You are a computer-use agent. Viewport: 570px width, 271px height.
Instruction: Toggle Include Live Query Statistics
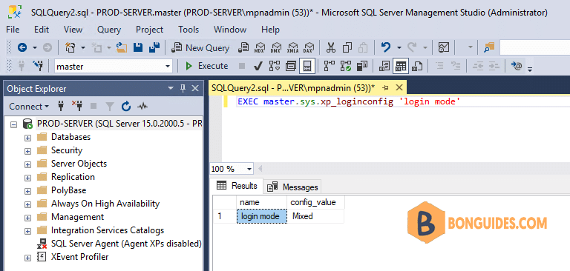point(345,66)
